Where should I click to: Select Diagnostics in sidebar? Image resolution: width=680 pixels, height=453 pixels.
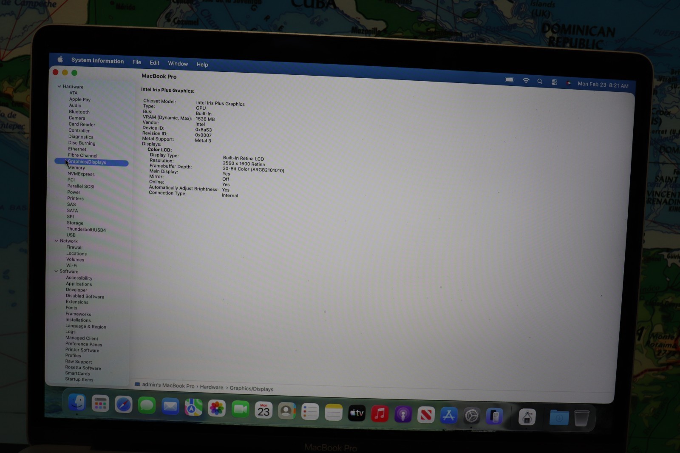click(x=81, y=136)
